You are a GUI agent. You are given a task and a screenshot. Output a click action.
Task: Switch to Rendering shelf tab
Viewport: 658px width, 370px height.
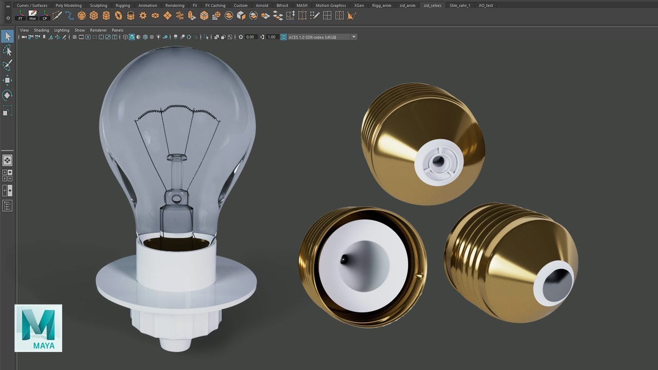tap(175, 5)
